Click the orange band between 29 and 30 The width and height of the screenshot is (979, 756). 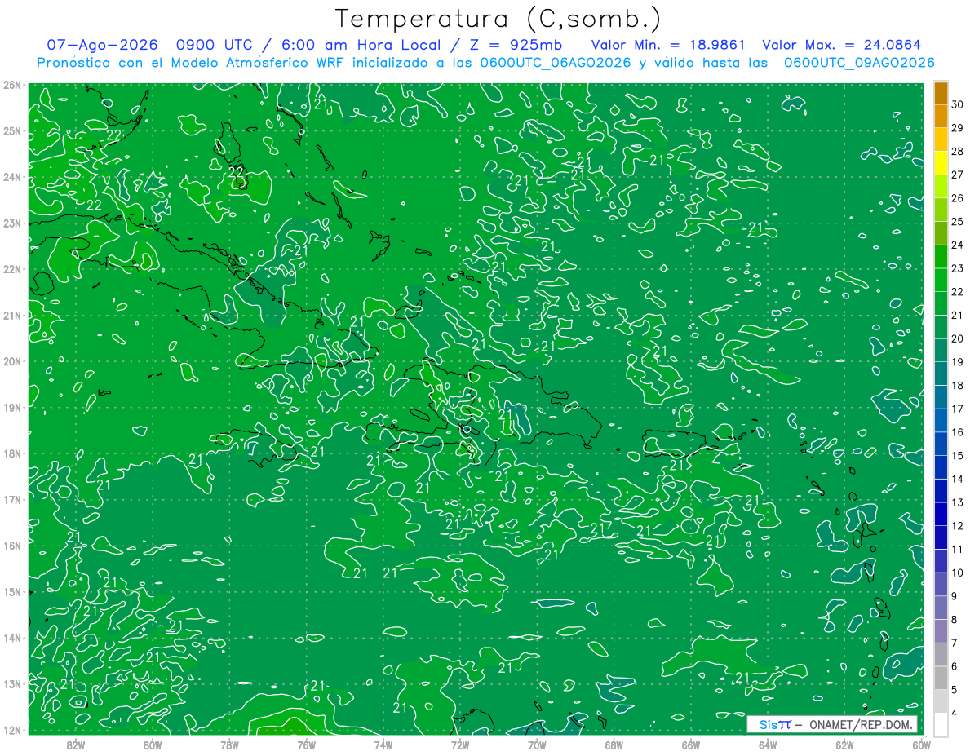(x=941, y=116)
